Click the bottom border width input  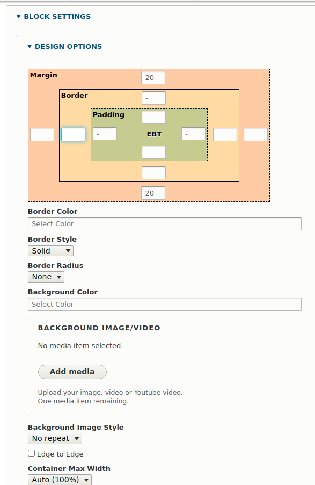pyautogui.click(x=153, y=172)
